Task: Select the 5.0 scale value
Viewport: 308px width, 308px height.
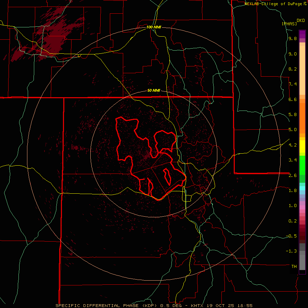Action: (x=293, y=130)
